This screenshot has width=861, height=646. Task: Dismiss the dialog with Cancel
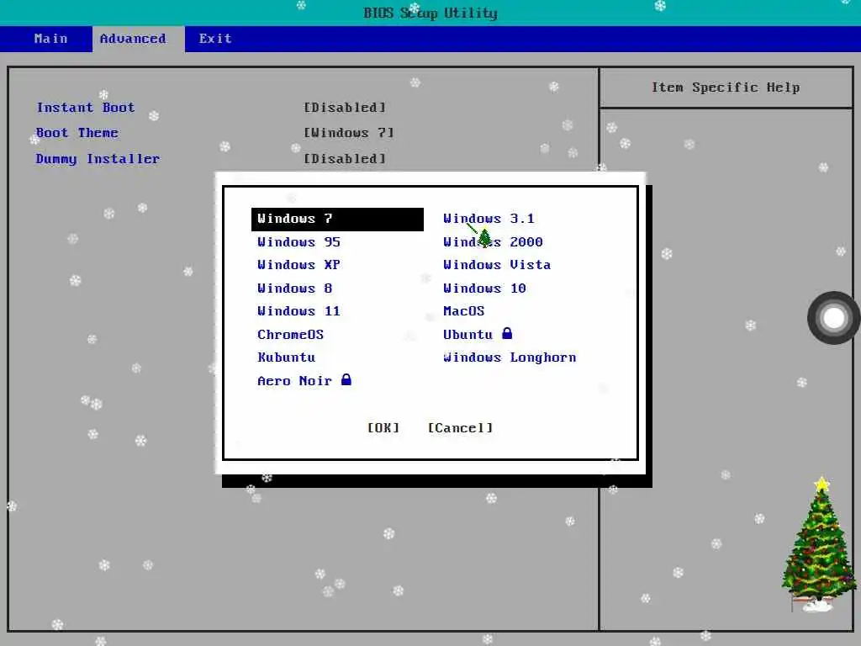tap(460, 428)
